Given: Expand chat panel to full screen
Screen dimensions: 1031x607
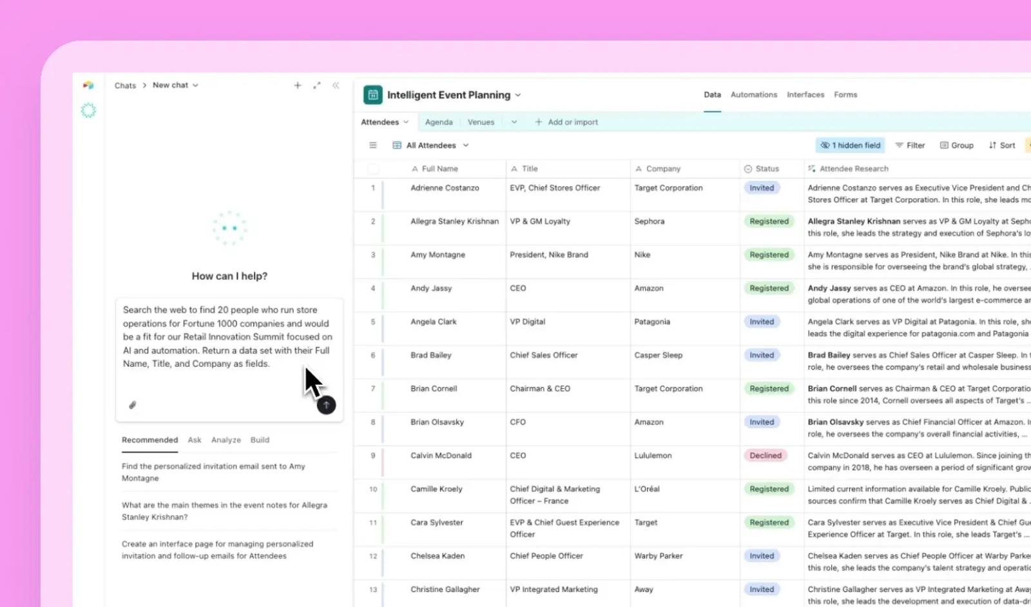Looking at the screenshot, I should (316, 85).
